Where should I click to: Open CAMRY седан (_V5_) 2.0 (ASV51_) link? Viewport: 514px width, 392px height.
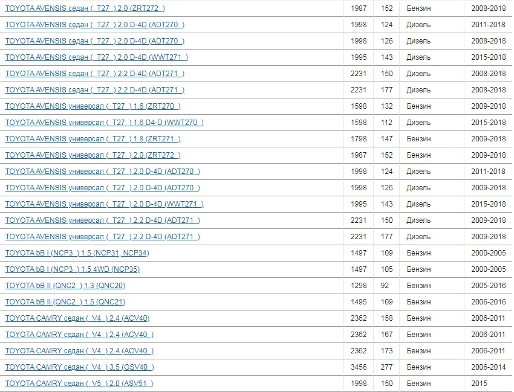79,384
